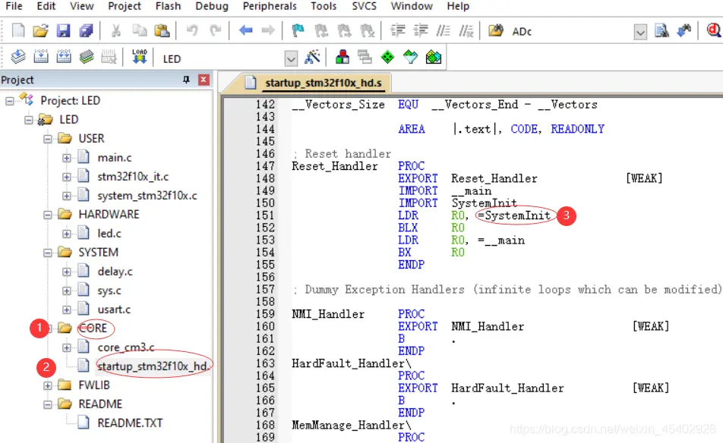Save the current file with the floppy icon
Viewport: 723px width, 443px height.
pyautogui.click(x=64, y=31)
